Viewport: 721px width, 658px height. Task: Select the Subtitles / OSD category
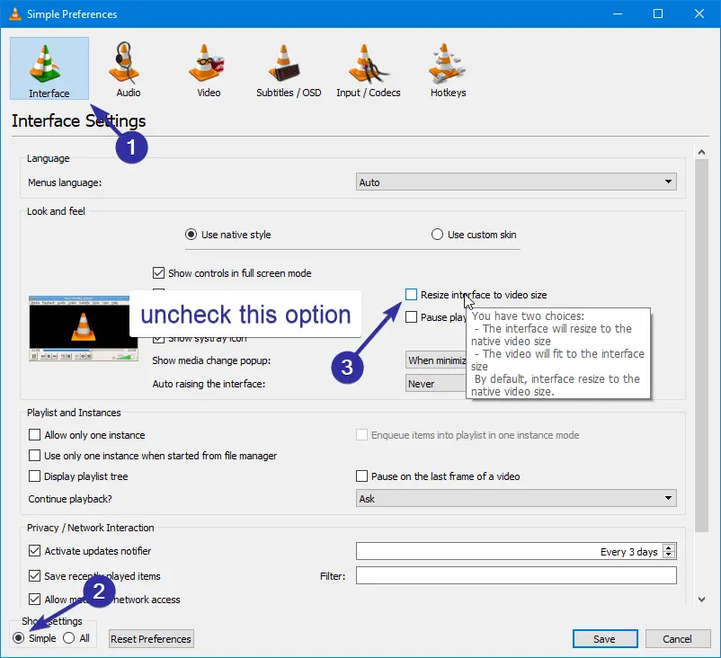coord(288,68)
